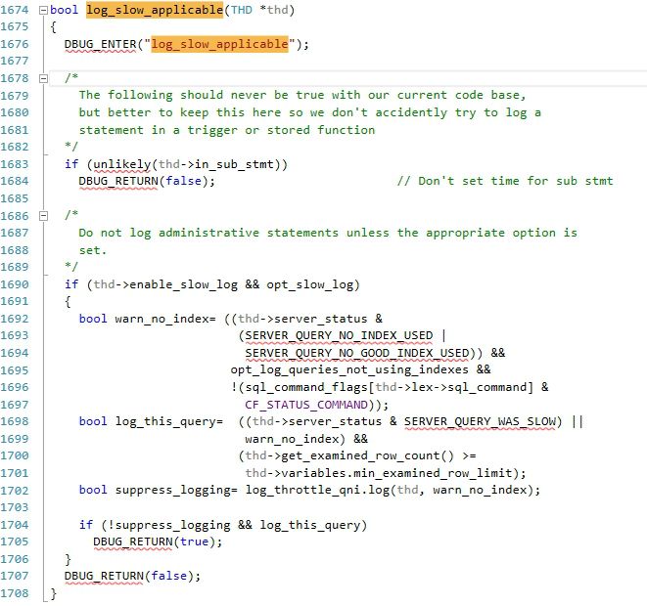Click opt_log_queries_not_using_indexes identifier

coord(349,369)
